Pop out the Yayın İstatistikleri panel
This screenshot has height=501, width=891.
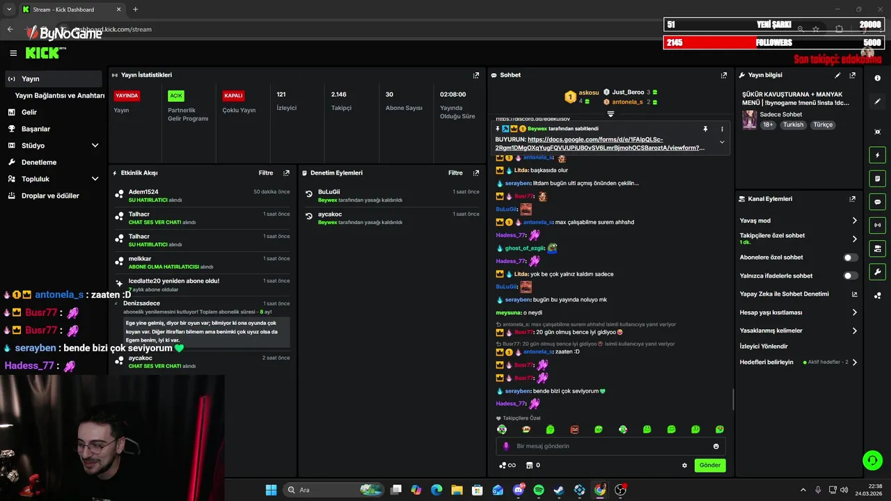click(476, 75)
